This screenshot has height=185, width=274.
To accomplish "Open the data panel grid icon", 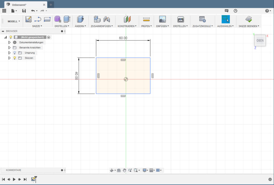I will tap(4, 11).
